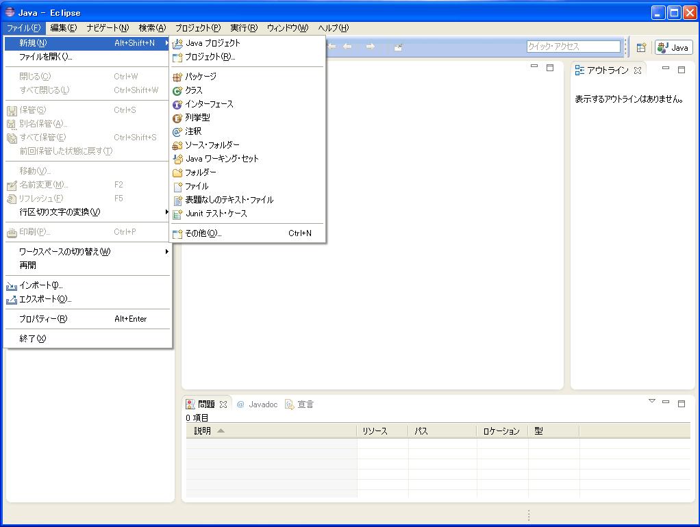Maximize the 問題 panel
The height and width of the screenshot is (527, 700).
pyautogui.click(x=682, y=403)
